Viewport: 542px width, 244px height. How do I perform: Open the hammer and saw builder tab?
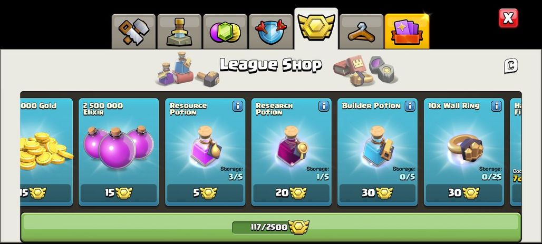pos(134,32)
